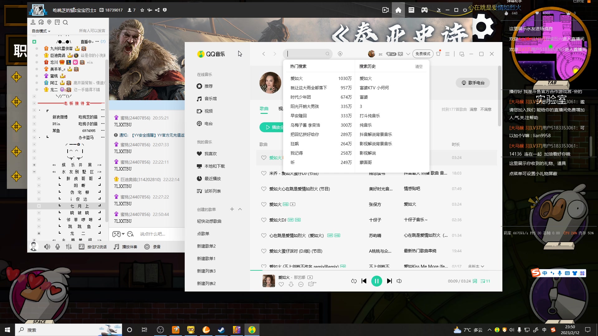598x336 pixels.
Task: Open 本地和下载 in sidebar
Action: point(215,166)
